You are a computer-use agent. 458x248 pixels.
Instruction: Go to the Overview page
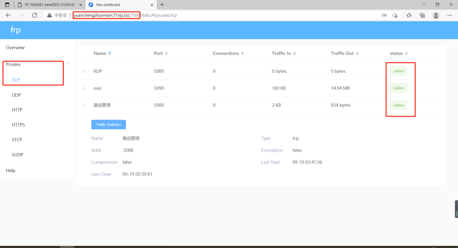[15, 48]
